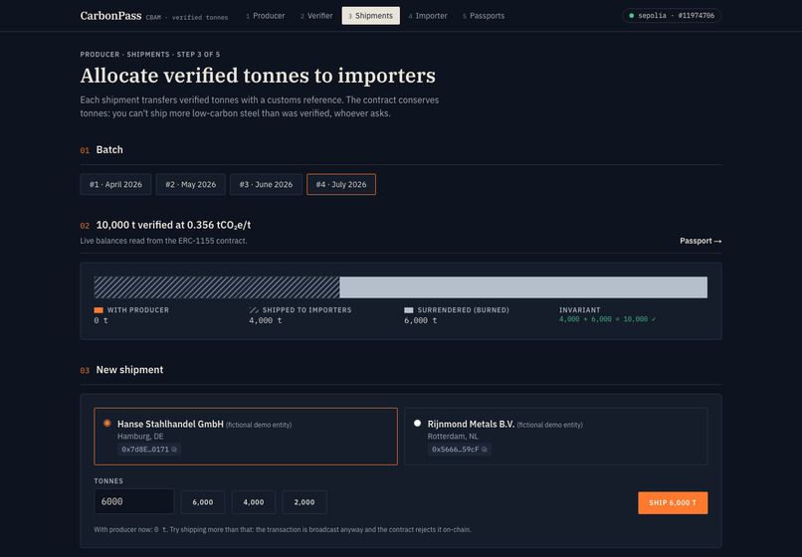Open the sepolia network status badge
The image size is (802, 557).
tap(672, 16)
